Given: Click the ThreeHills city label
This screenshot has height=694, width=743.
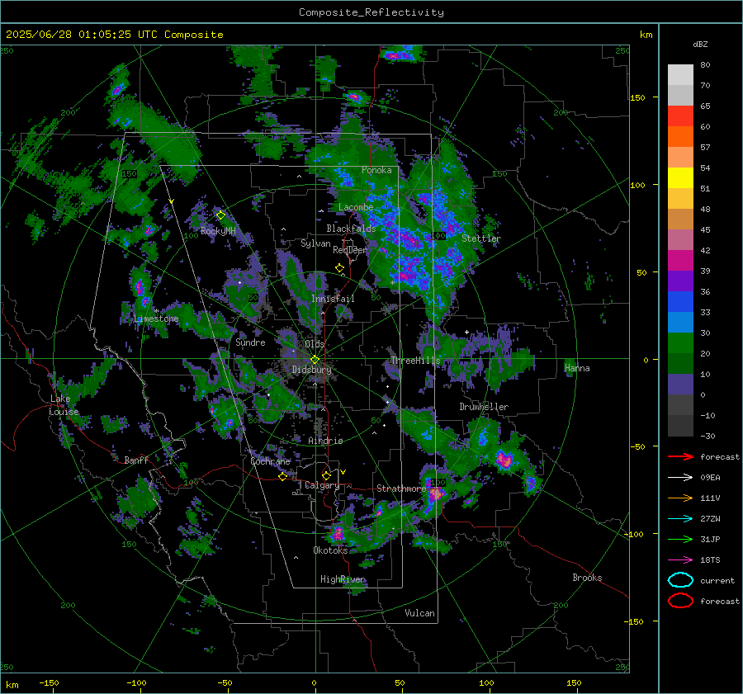Looking at the screenshot, I should click(415, 361).
